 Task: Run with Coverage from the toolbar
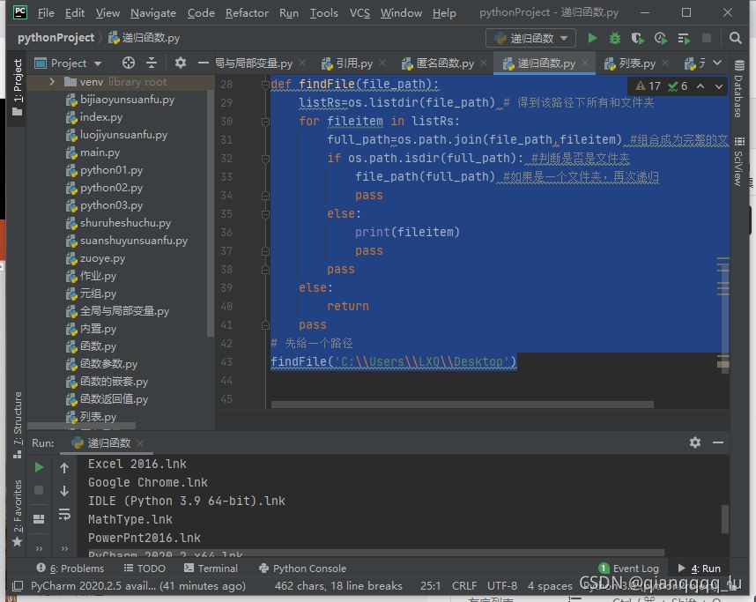(x=638, y=38)
